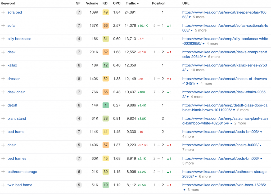Screen dimensions: 271x195
Task: Open URL dropdown arrow for kallax
Action: coord(188,70)
